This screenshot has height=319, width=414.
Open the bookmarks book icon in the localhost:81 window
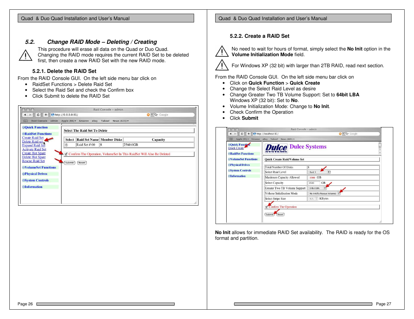pyautogui.click(x=231, y=139)
